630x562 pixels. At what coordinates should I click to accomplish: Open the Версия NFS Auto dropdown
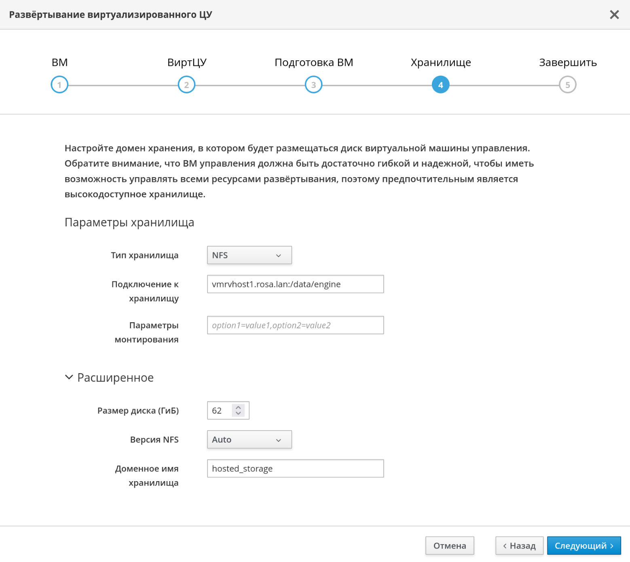[249, 440]
